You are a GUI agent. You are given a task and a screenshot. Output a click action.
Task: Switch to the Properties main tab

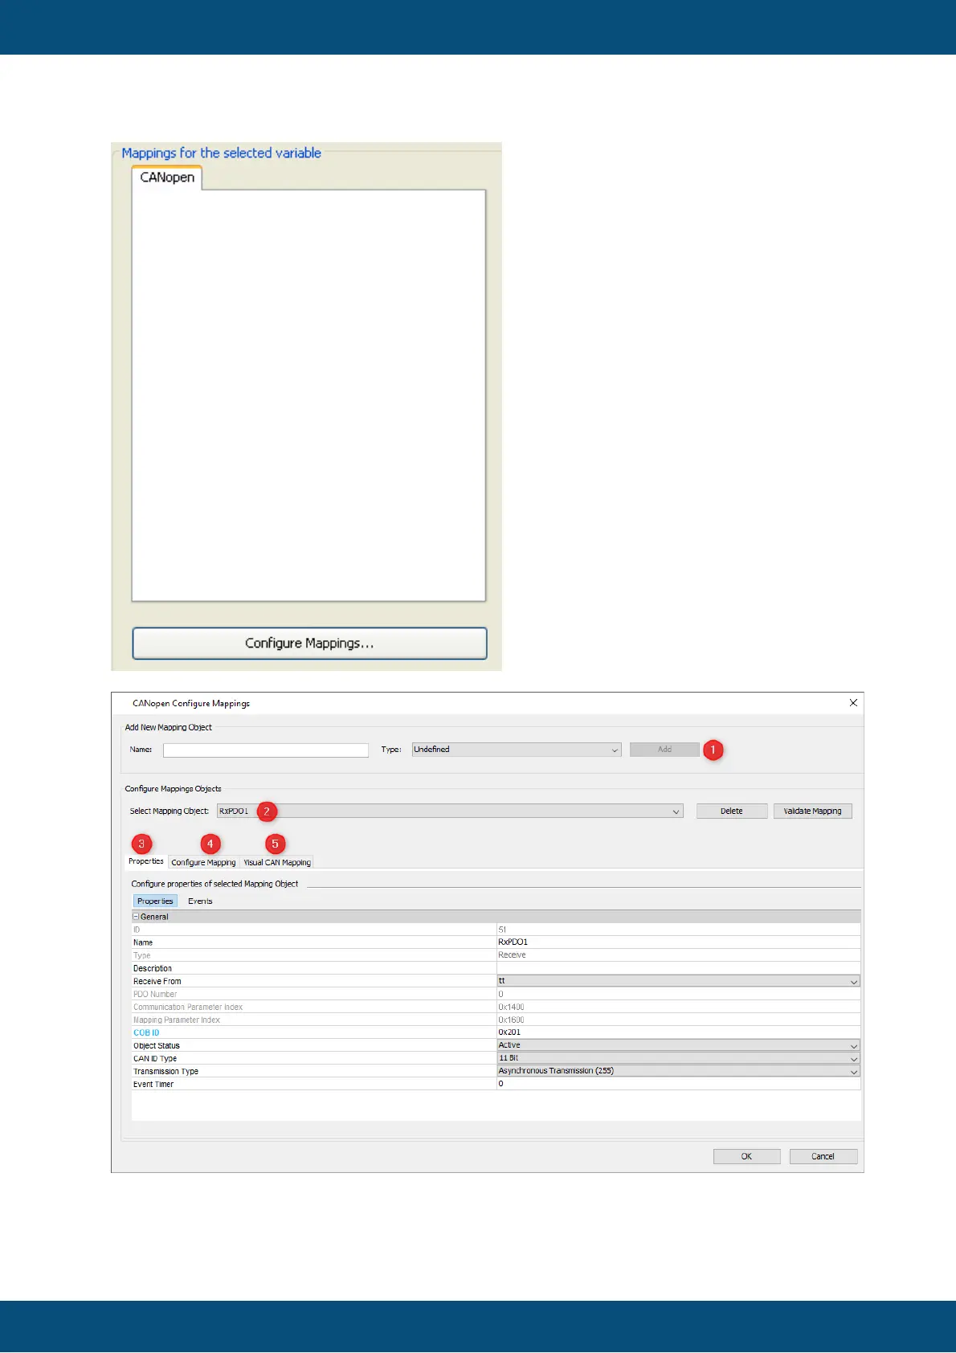coord(146,861)
